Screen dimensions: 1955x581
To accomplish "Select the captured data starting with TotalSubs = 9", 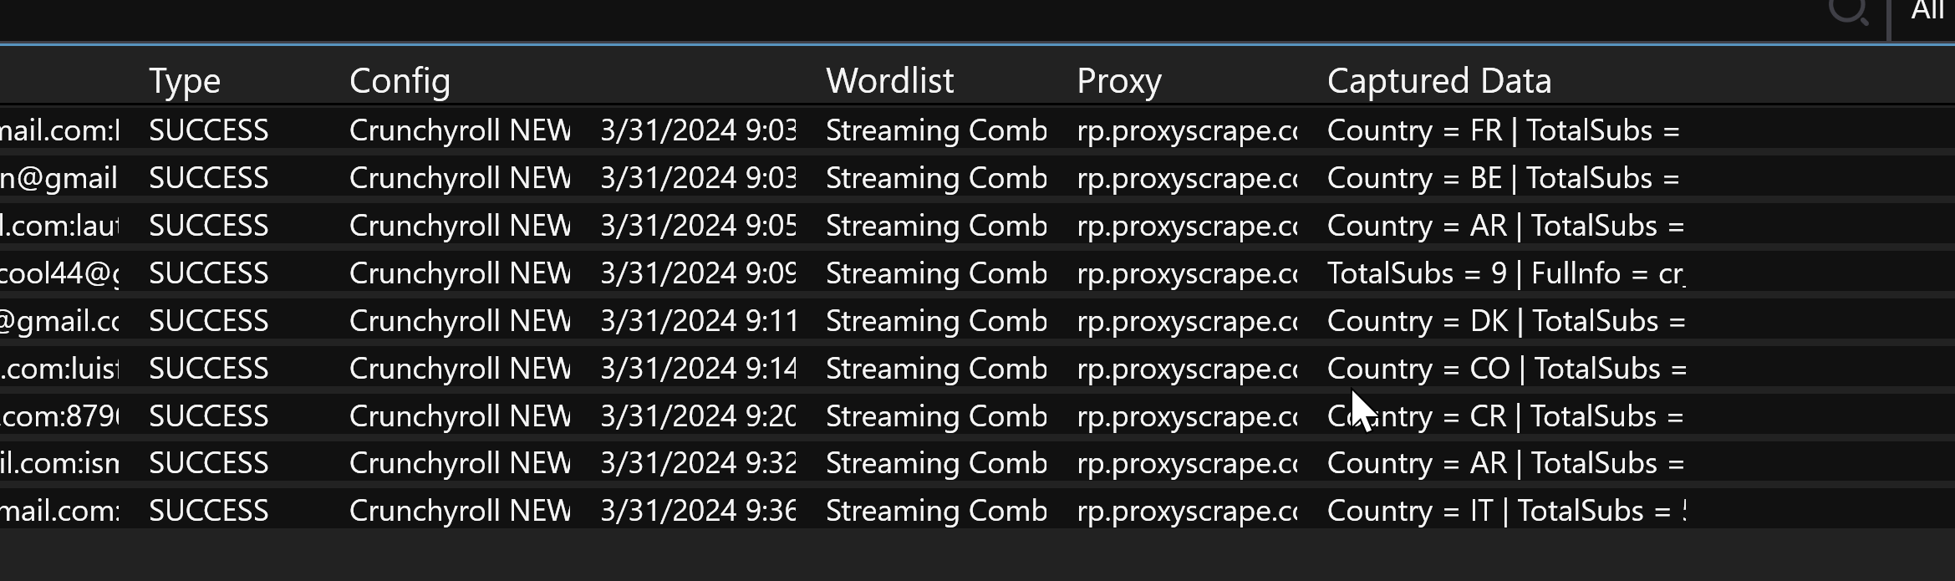I will coord(1504,273).
